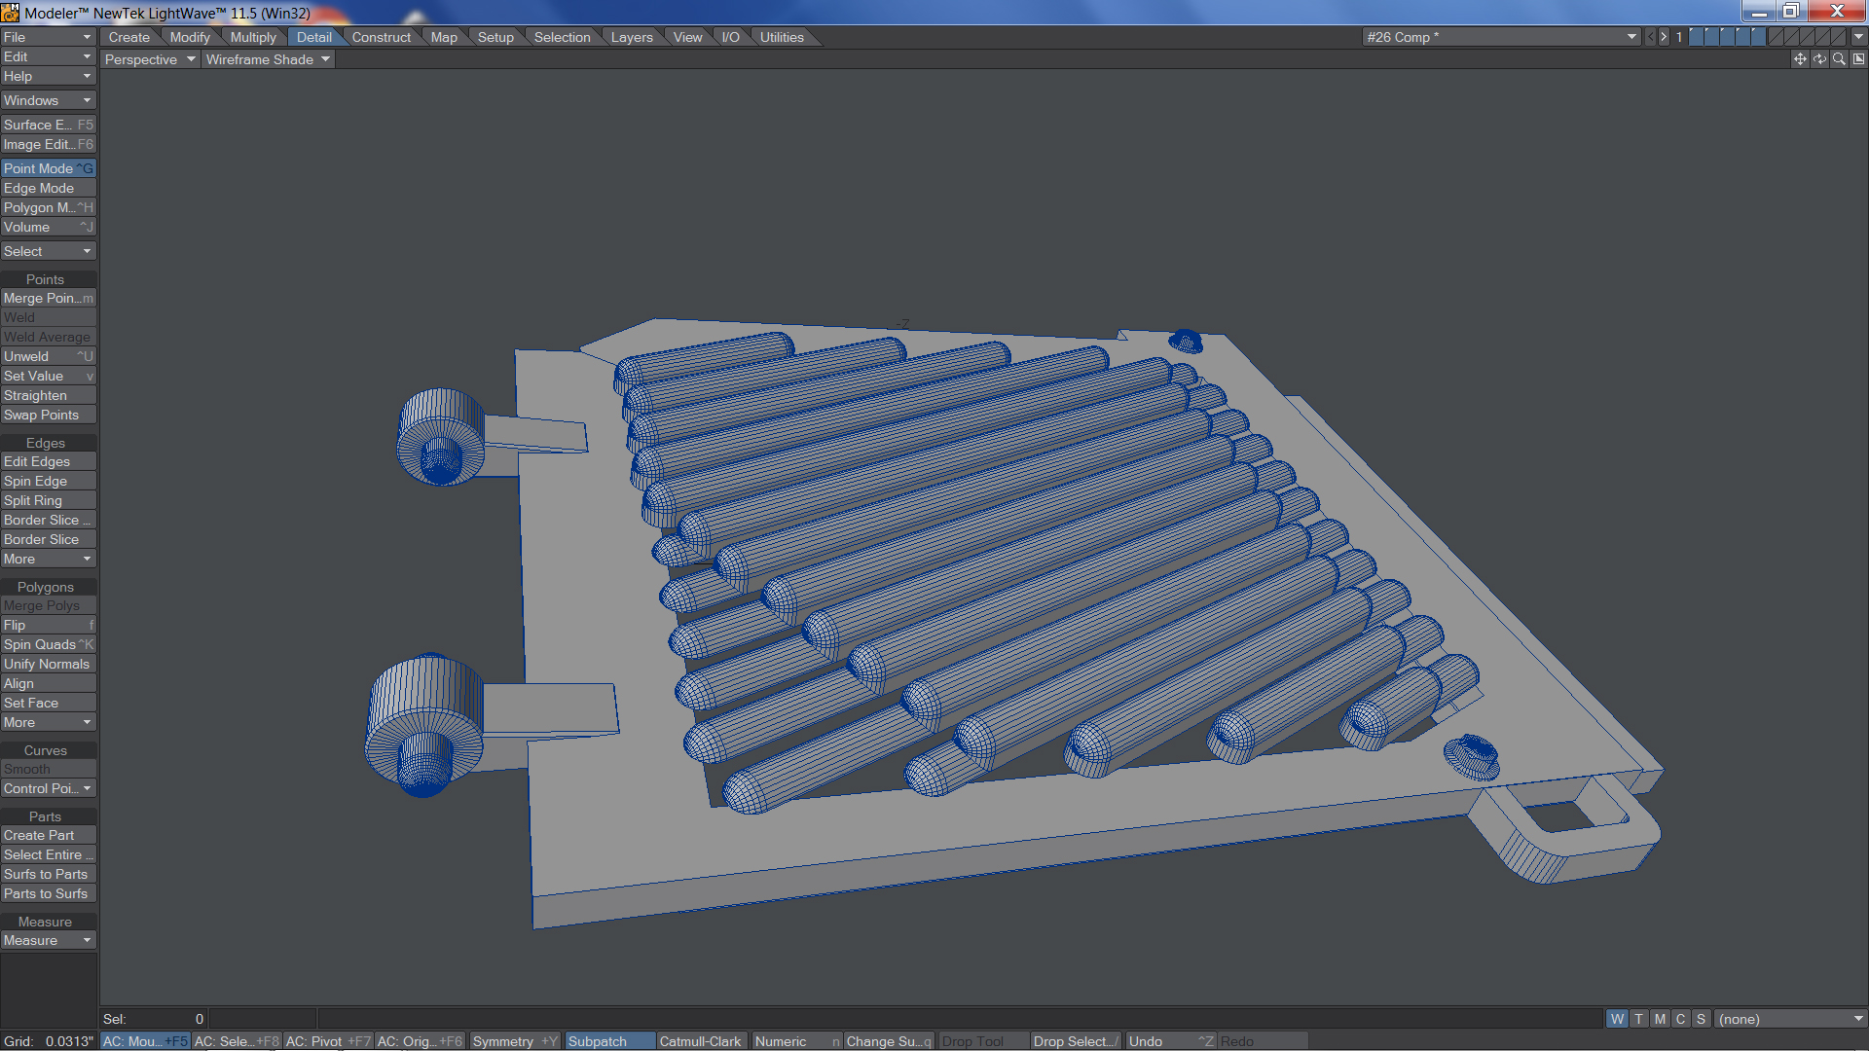This screenshot has height=1051, width=1869.
Task: Click Split Ring button
Action: 48,500
